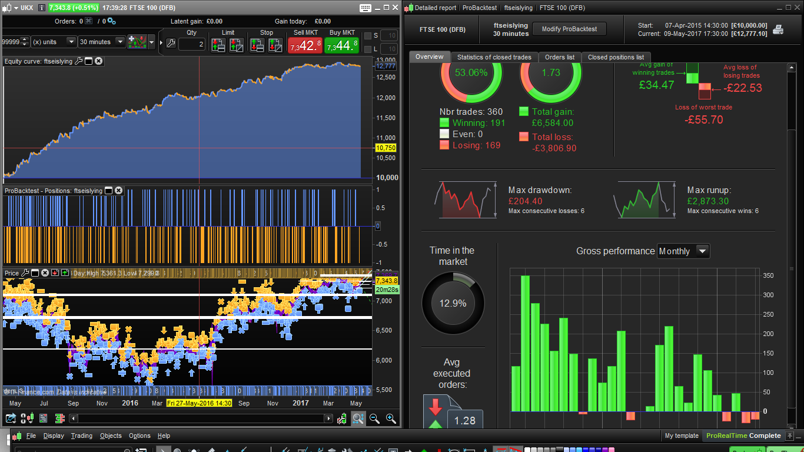Expand the (x) units dropdown

coord(71,42)
